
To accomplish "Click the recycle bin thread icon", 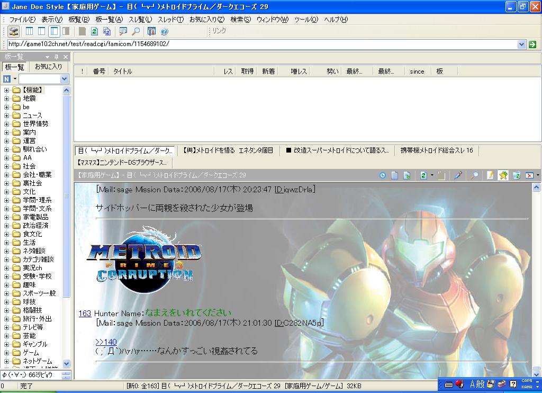I will [517, 175].
